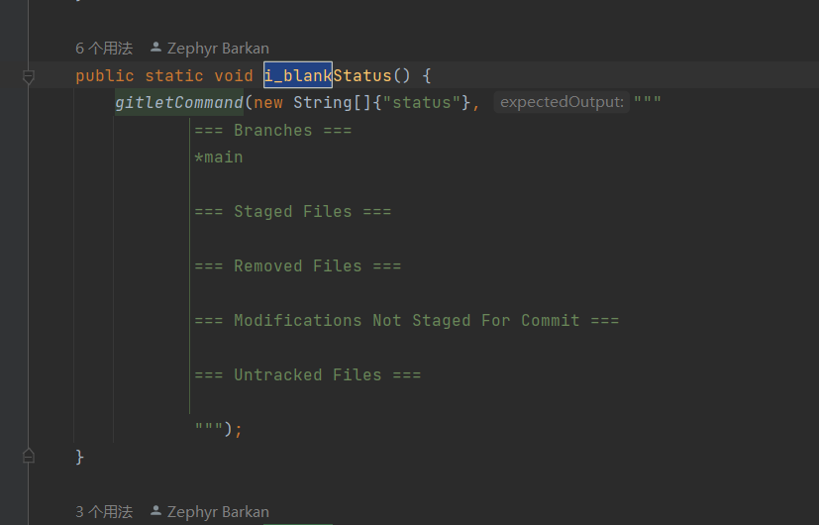819x525 pixels.
Task: Click the "=== Staged Files ===" text
Action: (x=292, y=212)
